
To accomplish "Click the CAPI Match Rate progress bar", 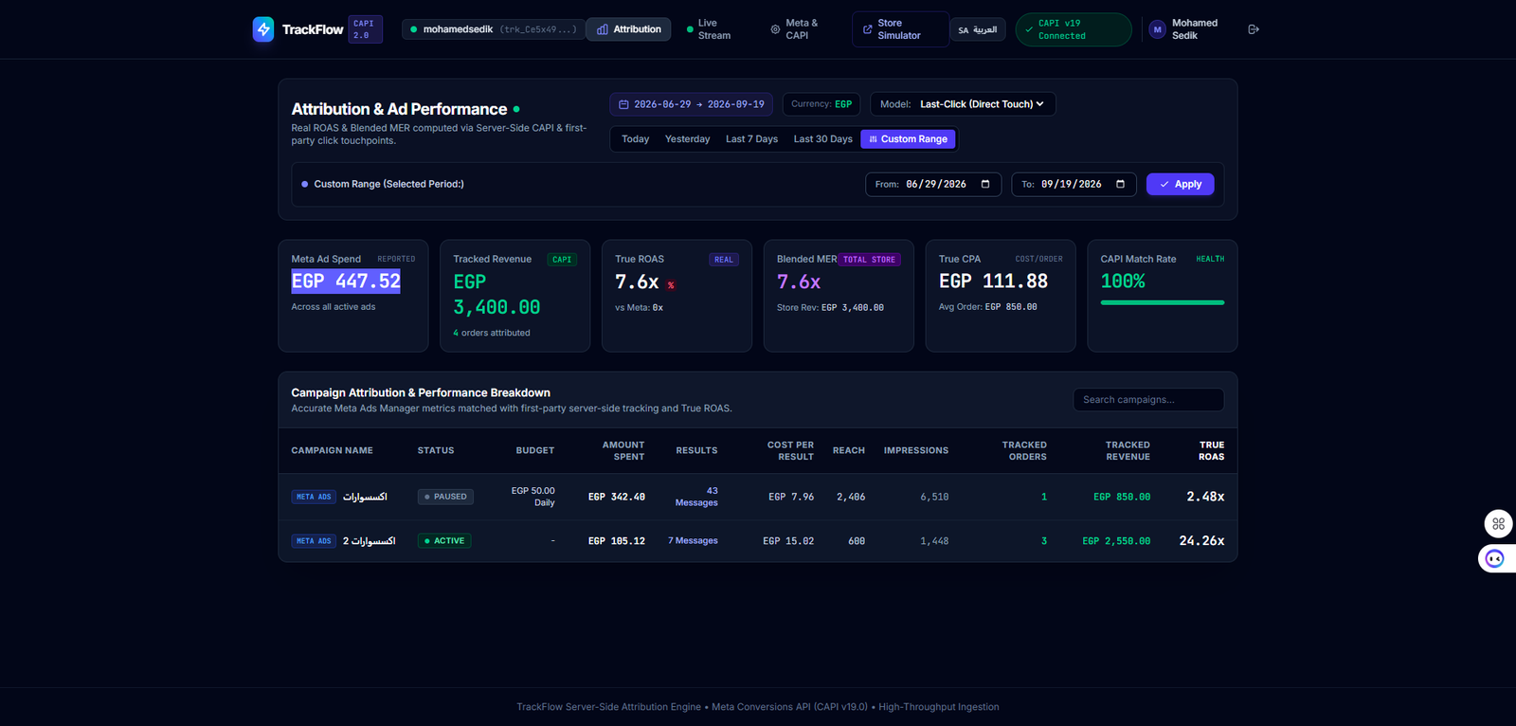I will click(1163, 302).
